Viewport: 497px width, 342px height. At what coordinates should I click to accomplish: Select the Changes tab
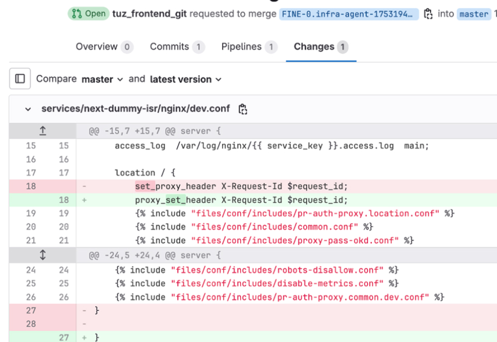point(321,47)
